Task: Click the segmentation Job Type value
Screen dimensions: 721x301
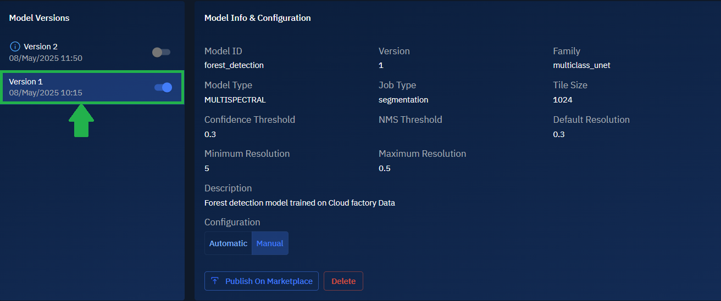Action: click(403, 100)
